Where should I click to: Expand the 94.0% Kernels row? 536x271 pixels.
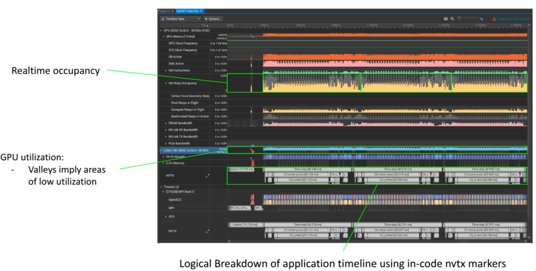pos(163,157)
